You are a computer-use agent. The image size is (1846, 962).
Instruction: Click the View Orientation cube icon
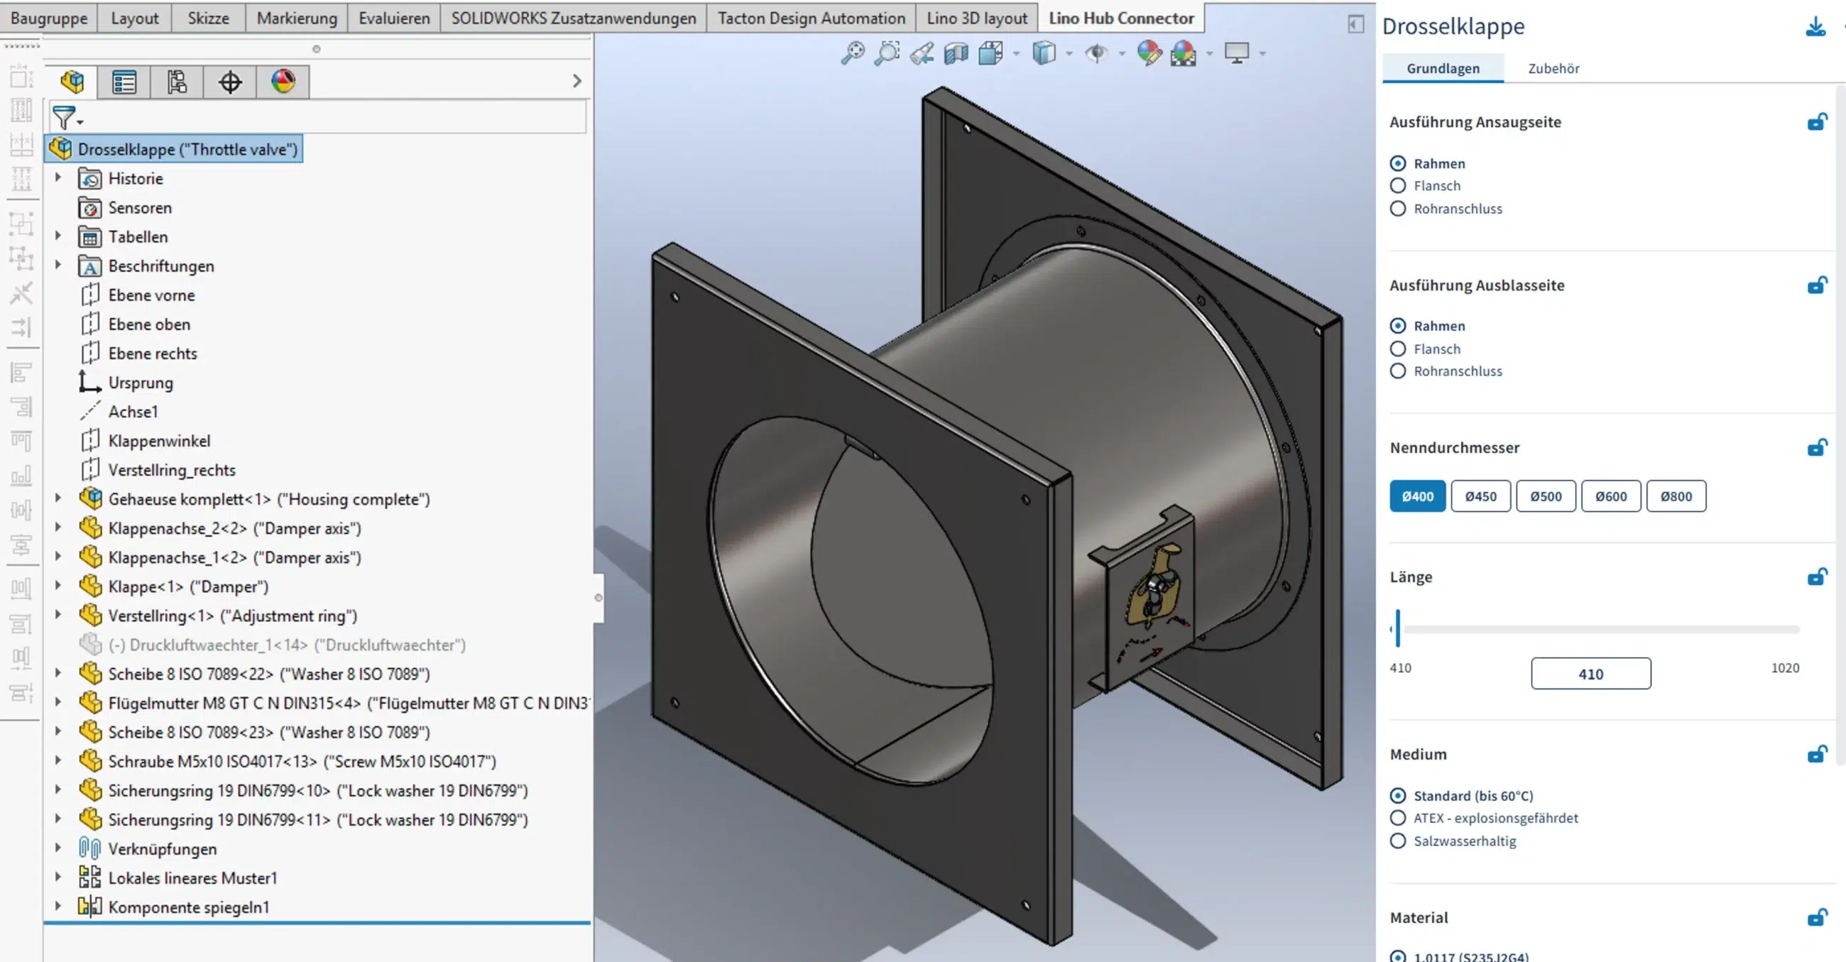click(991, 53)
